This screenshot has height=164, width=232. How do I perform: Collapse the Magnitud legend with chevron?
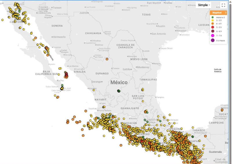pos(226,13)
